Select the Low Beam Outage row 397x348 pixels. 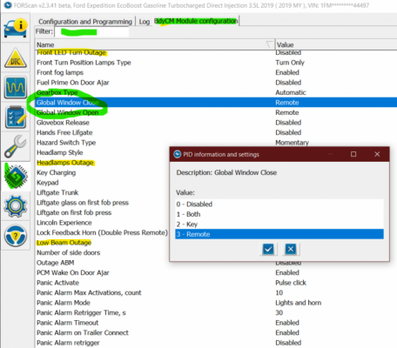tap(102, 243)
